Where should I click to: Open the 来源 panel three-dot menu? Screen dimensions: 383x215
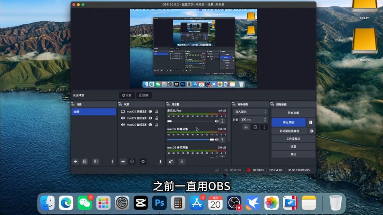pos(160,161)
